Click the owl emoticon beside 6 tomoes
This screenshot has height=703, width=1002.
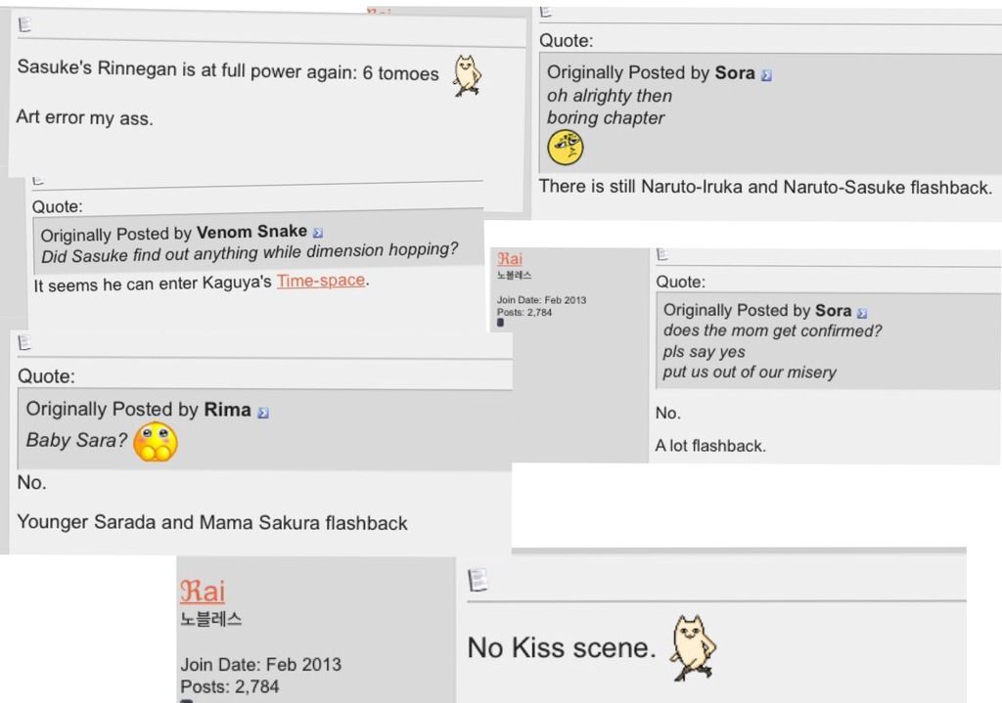467,75
